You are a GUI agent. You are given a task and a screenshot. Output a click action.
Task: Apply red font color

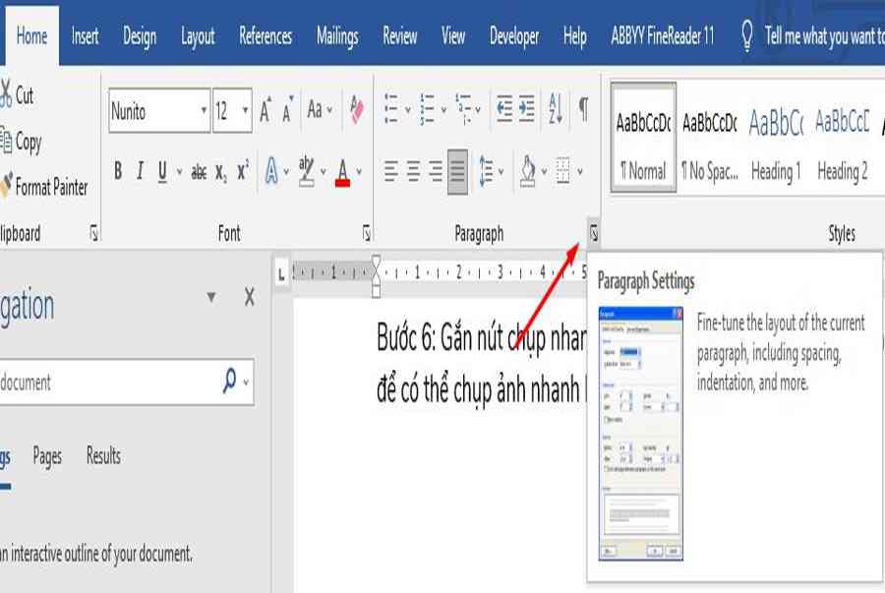pyautogui.click(x=342, y=171)
